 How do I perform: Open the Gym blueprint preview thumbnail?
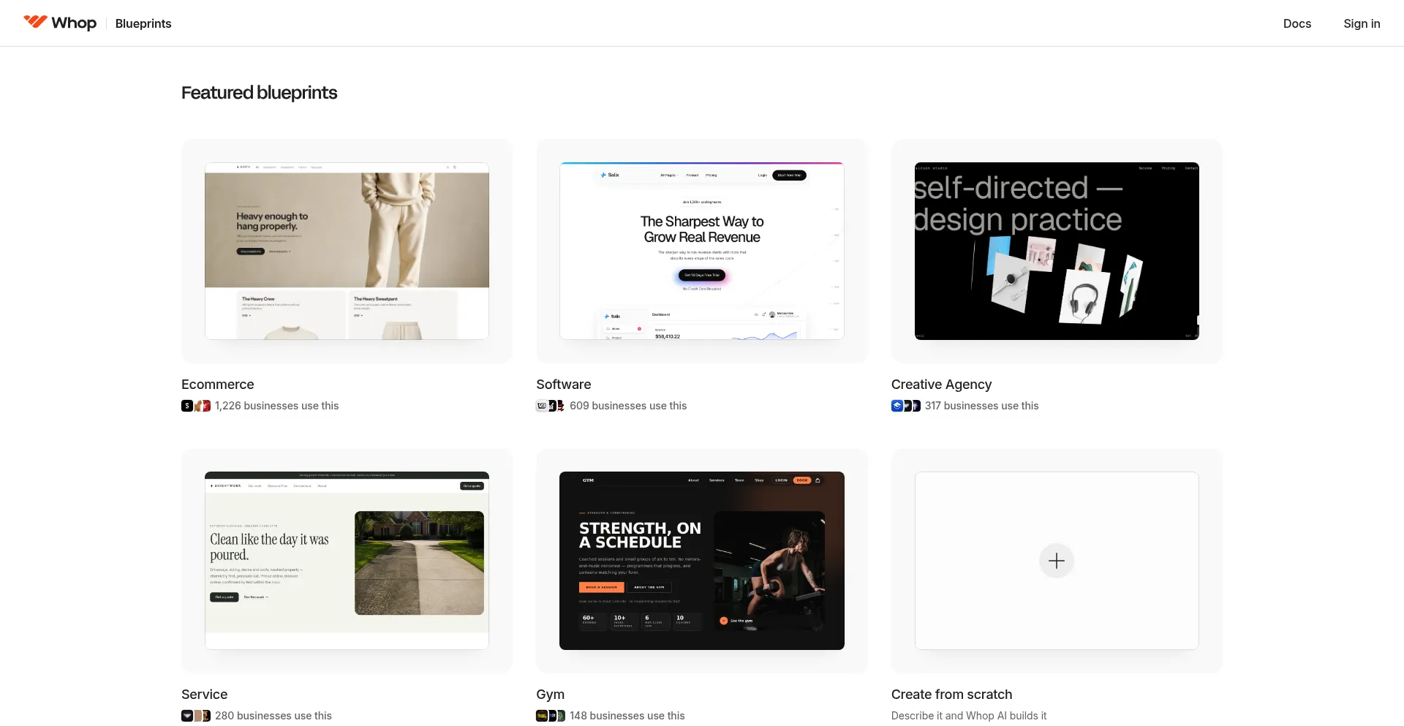click(702, 561)
